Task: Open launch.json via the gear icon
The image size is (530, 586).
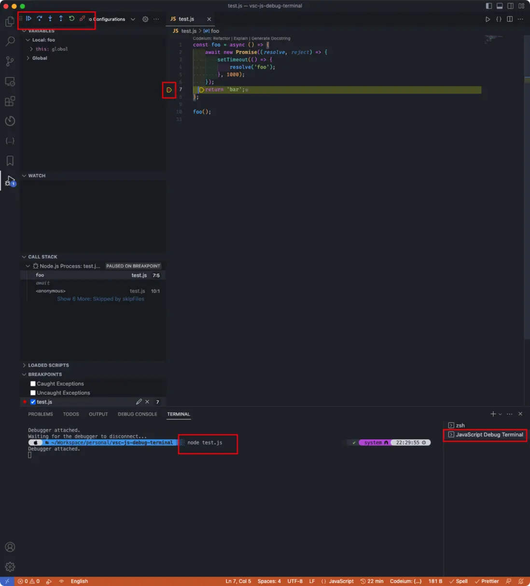Action: (x=145, y=19)
